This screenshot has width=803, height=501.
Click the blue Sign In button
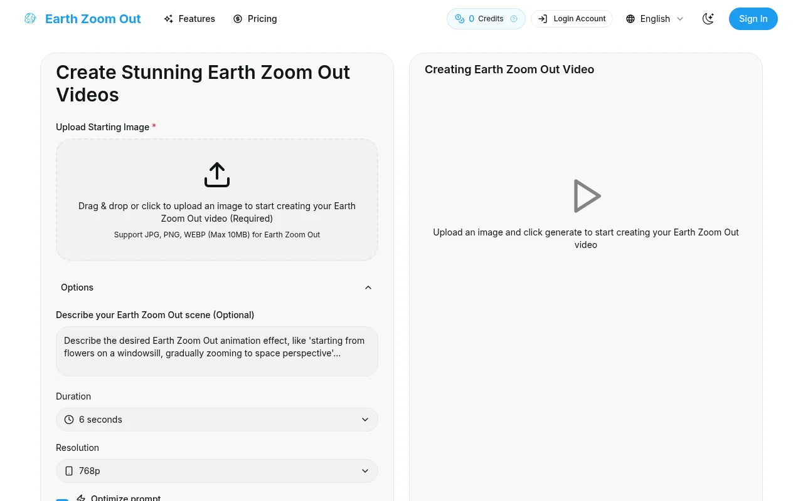click(753, 19)
